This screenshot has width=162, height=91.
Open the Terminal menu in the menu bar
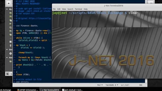(78, 9)
